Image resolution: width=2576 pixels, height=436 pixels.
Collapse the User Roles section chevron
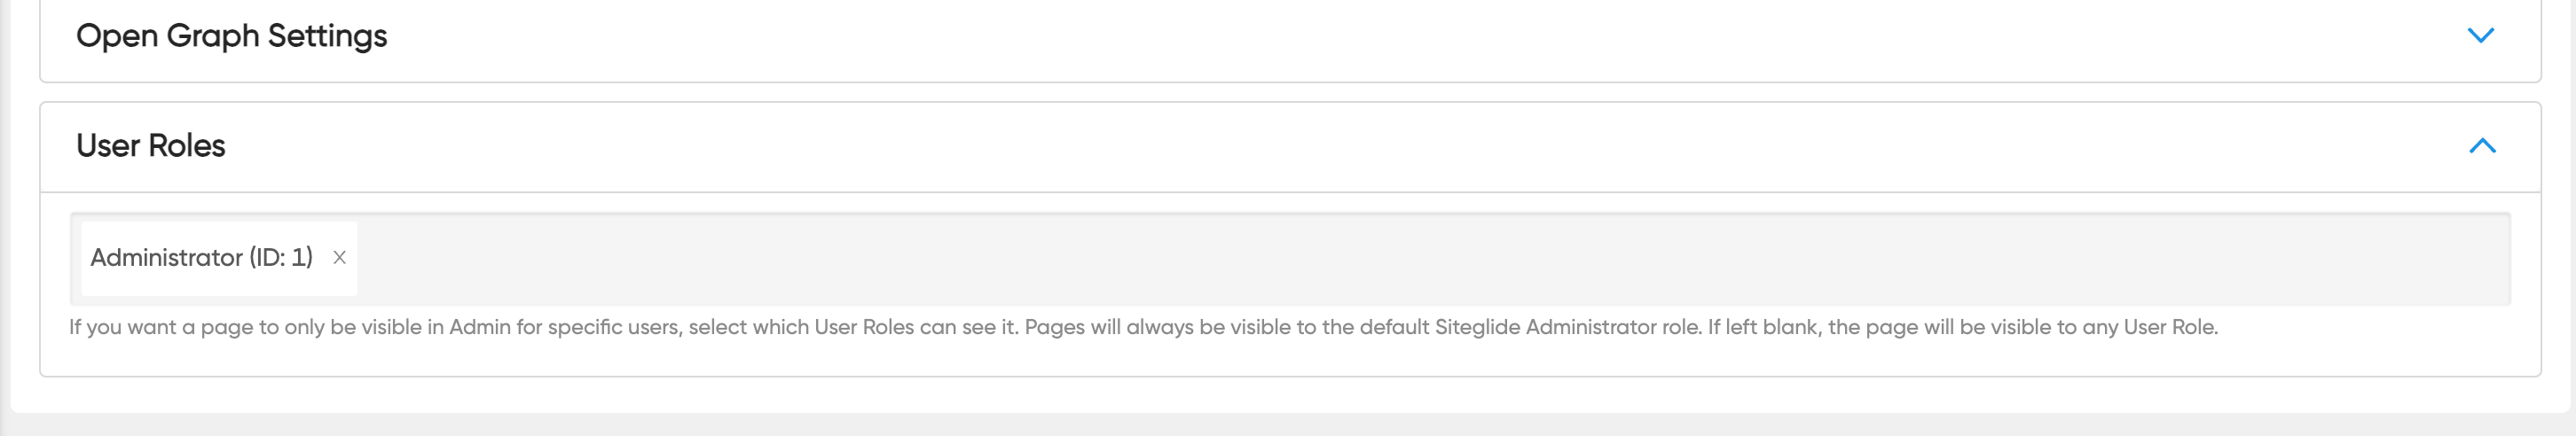point(2482,146)
